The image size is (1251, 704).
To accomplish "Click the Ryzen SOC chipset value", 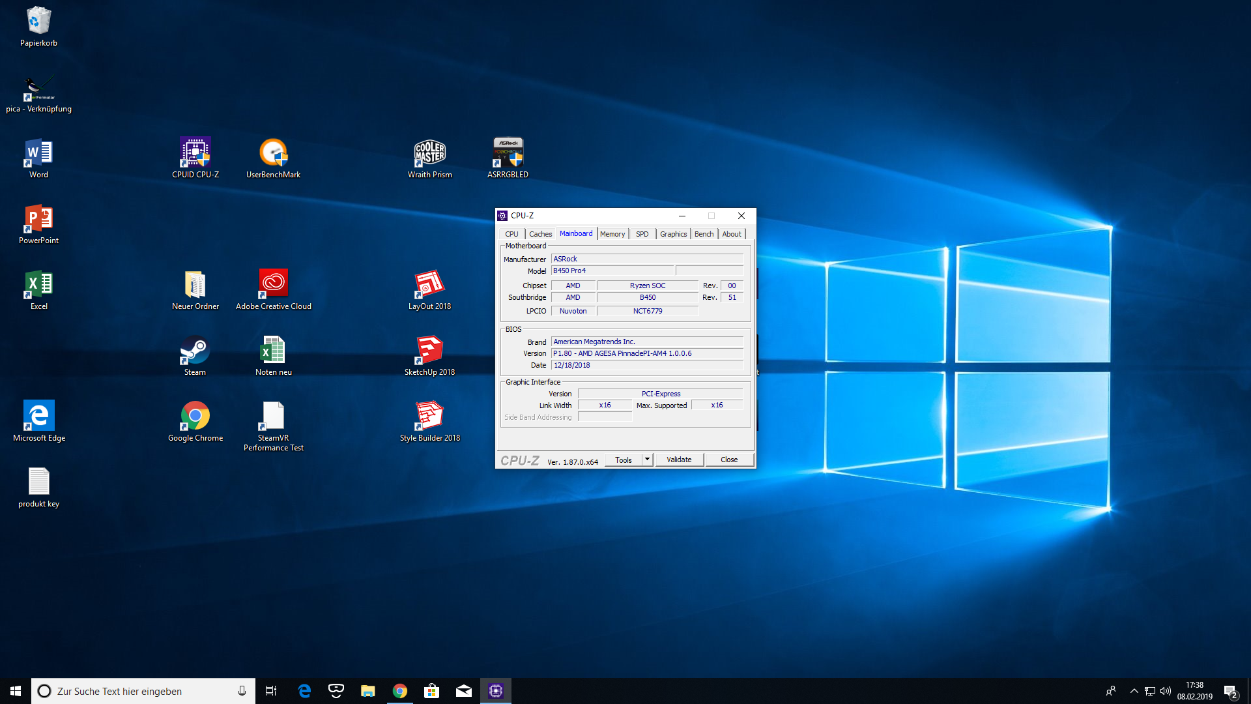I will coord(648,286).
